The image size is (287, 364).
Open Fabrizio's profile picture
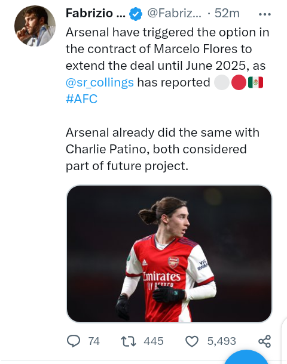tap(35, 26)
